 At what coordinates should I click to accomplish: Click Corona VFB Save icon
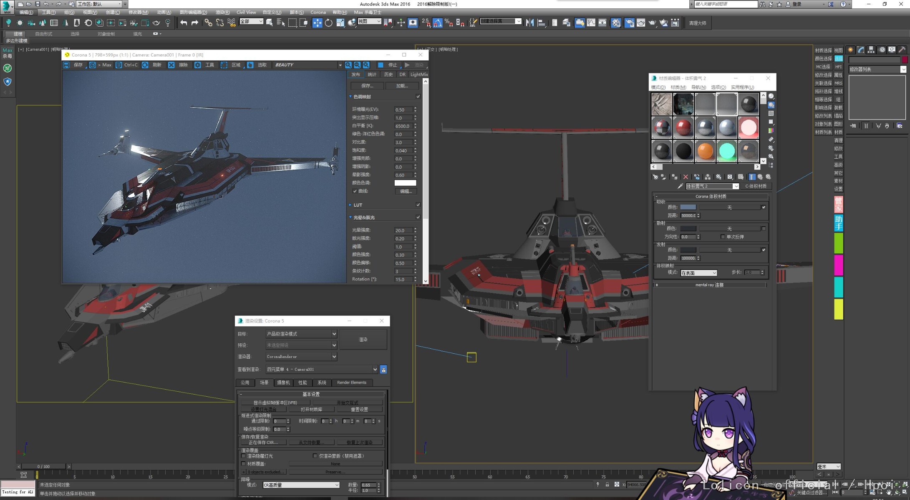[66, 65]
